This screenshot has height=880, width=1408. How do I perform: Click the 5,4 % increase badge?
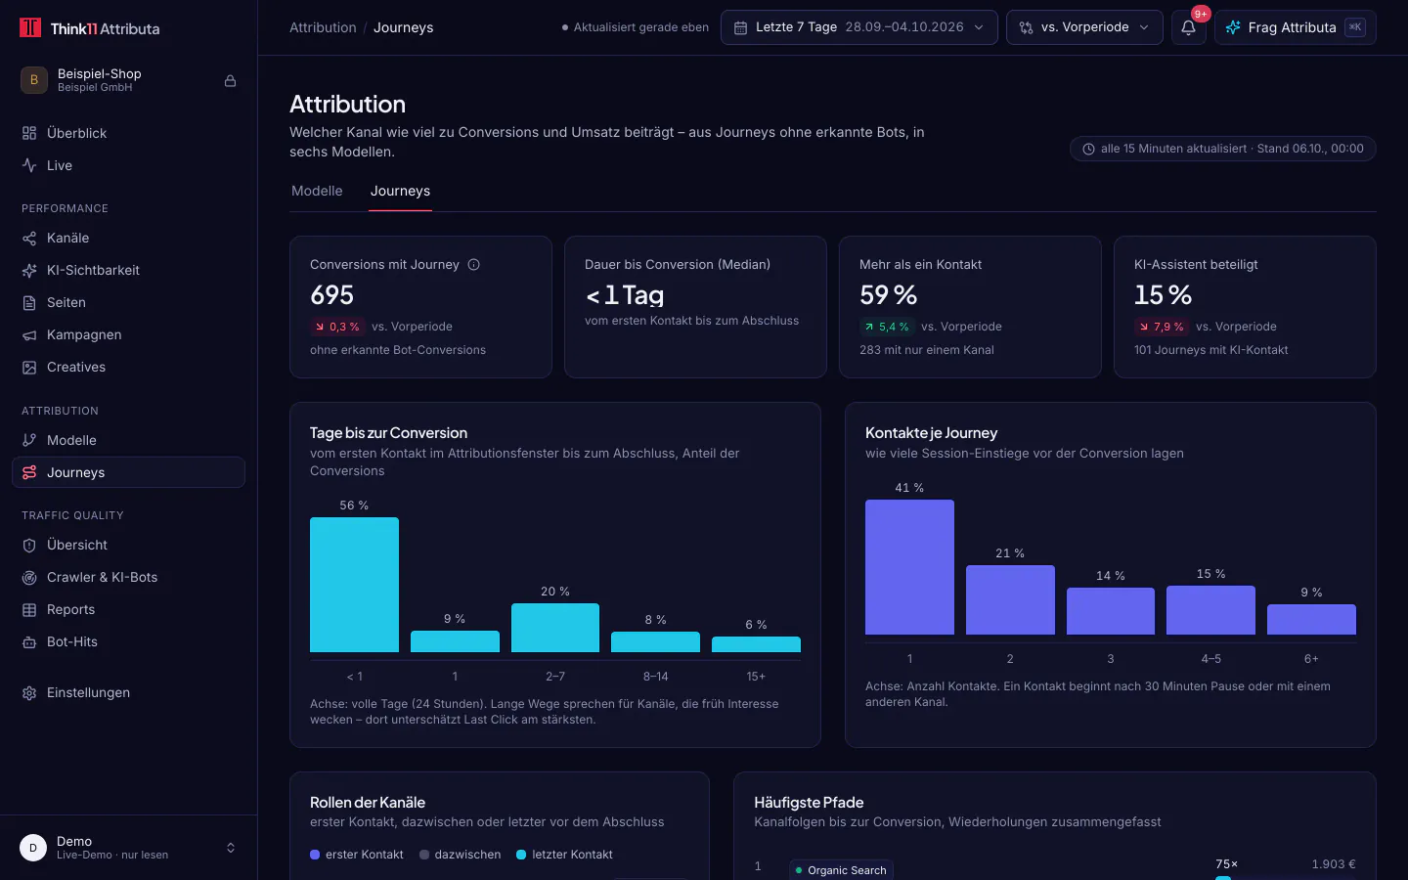(886, 327)
